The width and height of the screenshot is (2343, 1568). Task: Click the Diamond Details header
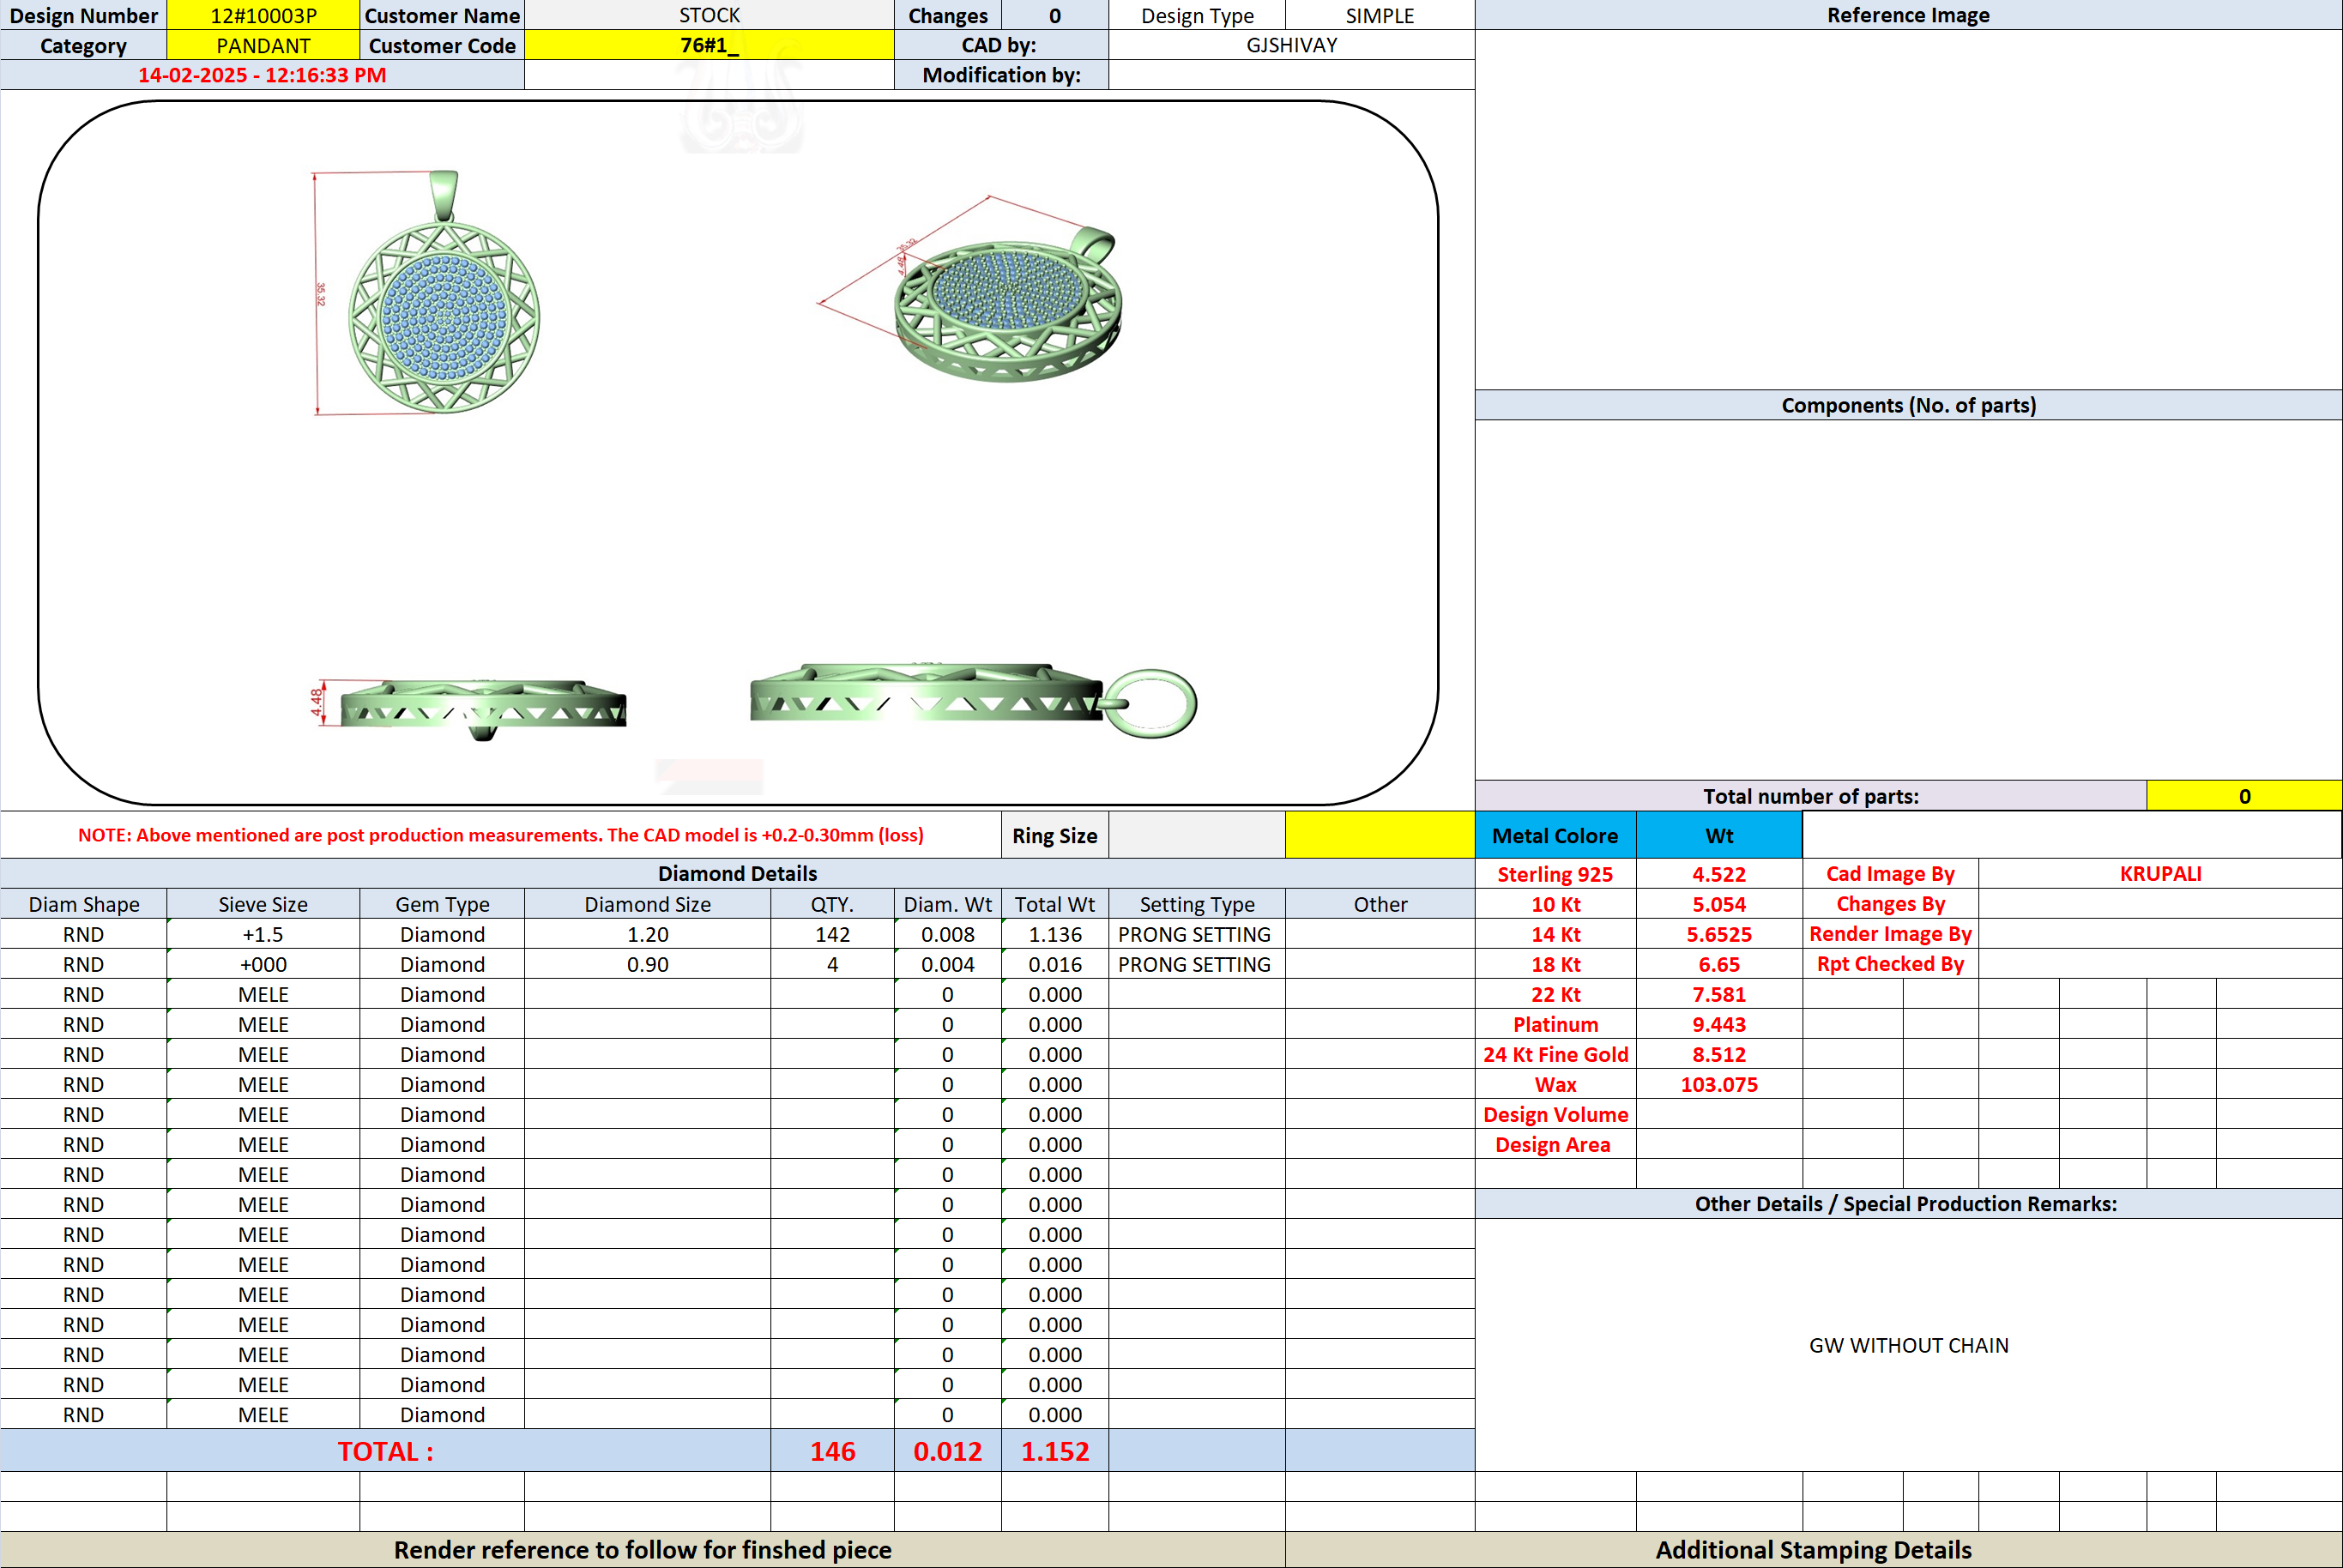tap(737, 873)
